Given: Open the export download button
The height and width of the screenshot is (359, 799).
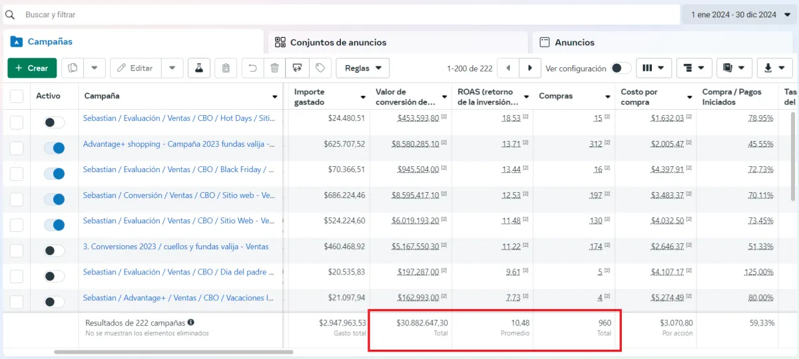Looking at the screenshot, I should coord(774,68).
